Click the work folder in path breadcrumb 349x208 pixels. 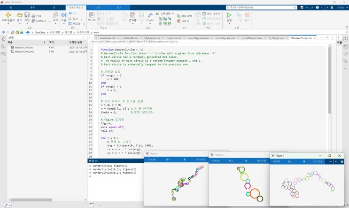coord(96,32)
